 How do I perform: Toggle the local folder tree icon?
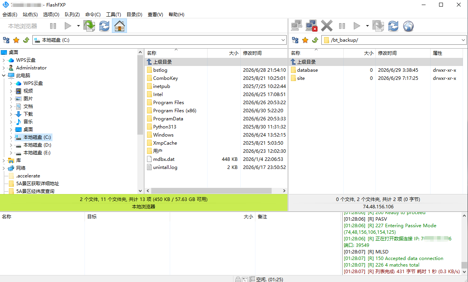tap(6, 40)
